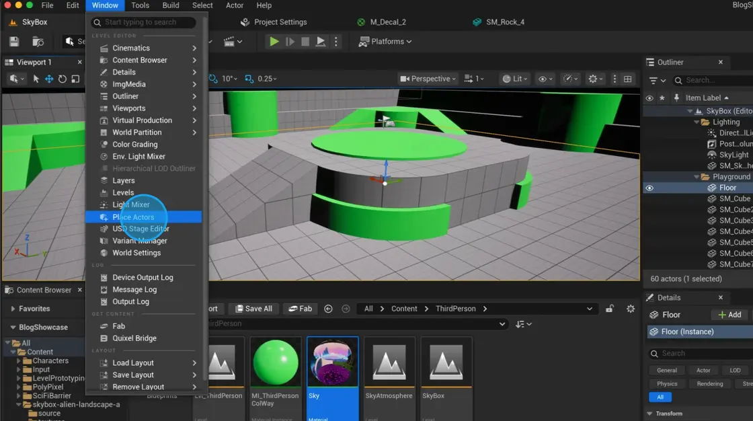Open the Perspective view dropdown
Image resolution: width=753 pixels, height=421 pixels.
pos(427,79)
